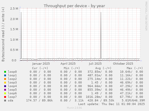Click the '2.5 M' y-axis value
The height and width of the screenshot is (111, 149).
[14, 9]
